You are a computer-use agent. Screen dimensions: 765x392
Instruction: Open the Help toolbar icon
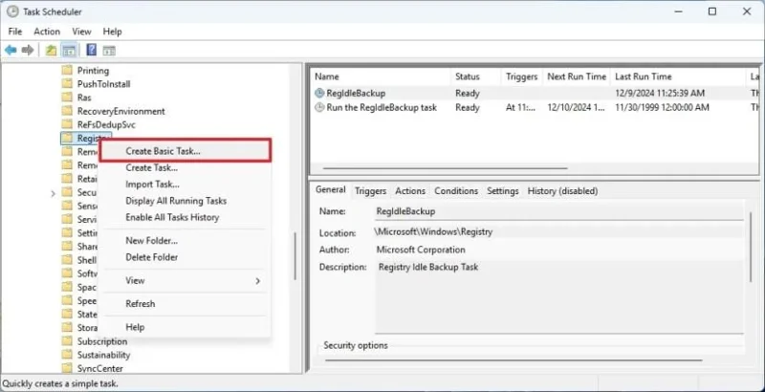pos(91,50)
